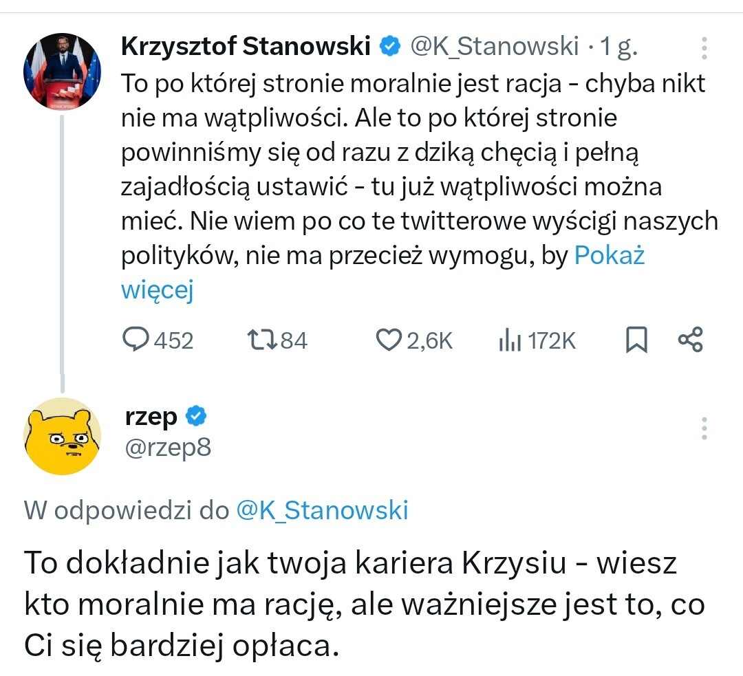Screen dimensions: 743x676
Task: Click @K_Stanowski in "W odpowiedzi do" line
Action: point(322,510)
